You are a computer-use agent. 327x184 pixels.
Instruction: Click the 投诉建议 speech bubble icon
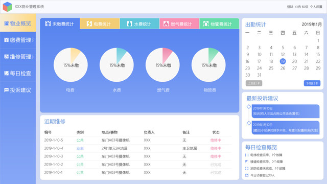pos(7,90)
